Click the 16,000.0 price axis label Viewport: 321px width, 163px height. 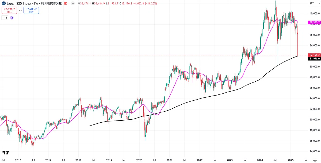(315, 141)
